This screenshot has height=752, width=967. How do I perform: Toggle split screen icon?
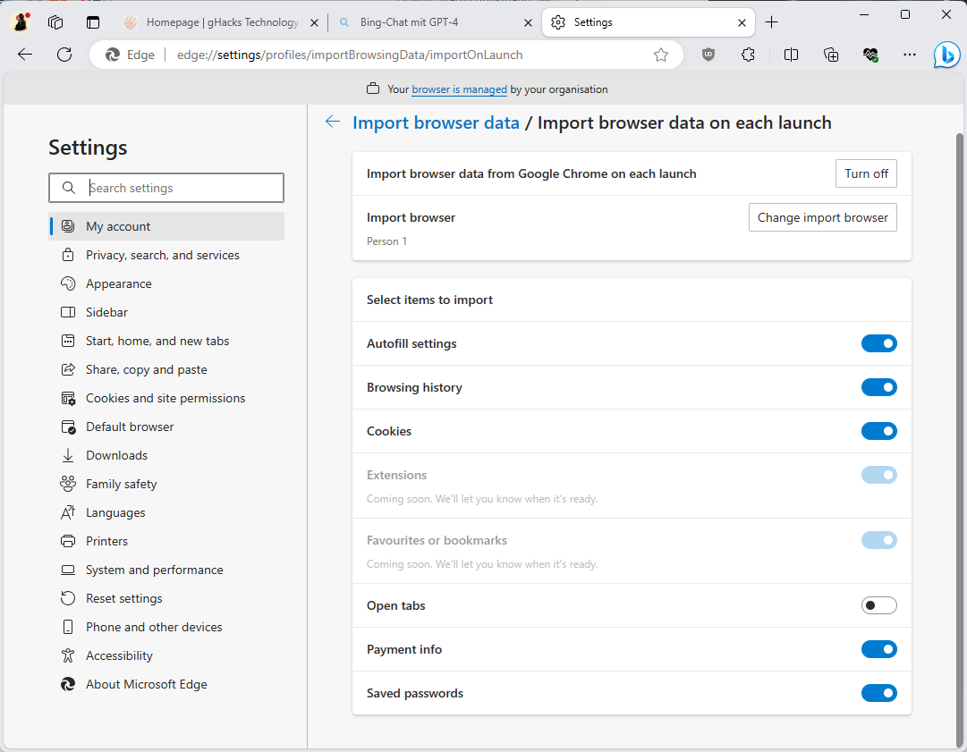[x=791, y=55]
